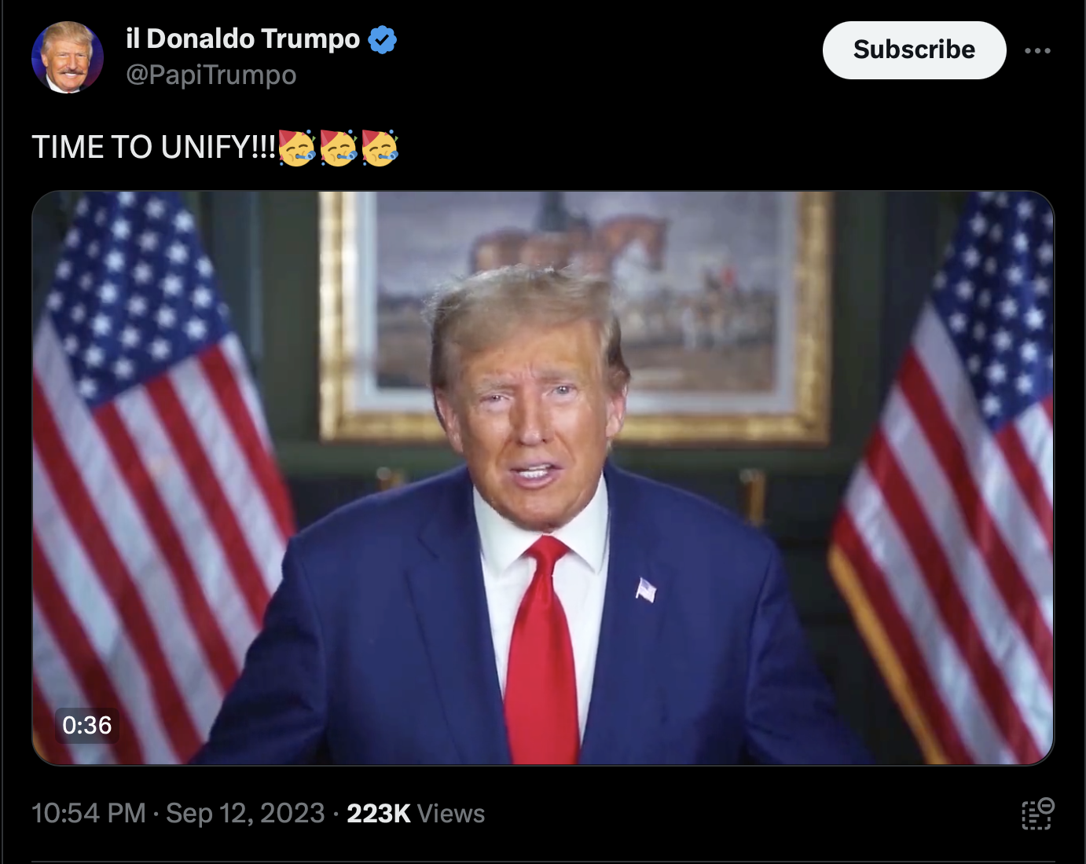Click the Sep 12, 2023 date
The width and height of the screenshot is (1086, 864).
245,813
